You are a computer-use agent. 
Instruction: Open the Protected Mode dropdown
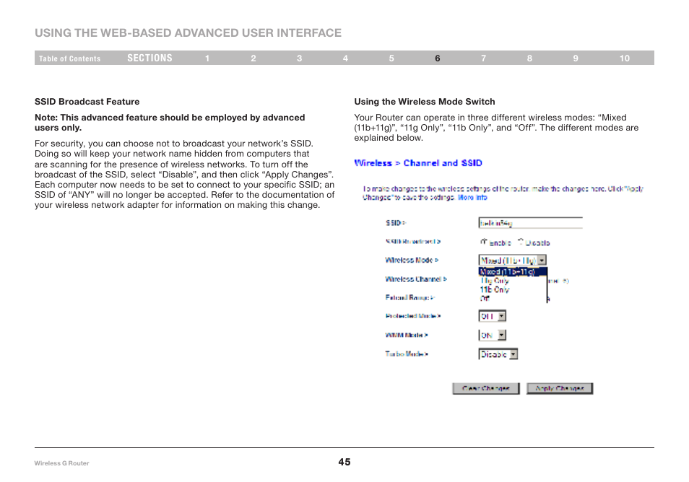tap(493, 316)
